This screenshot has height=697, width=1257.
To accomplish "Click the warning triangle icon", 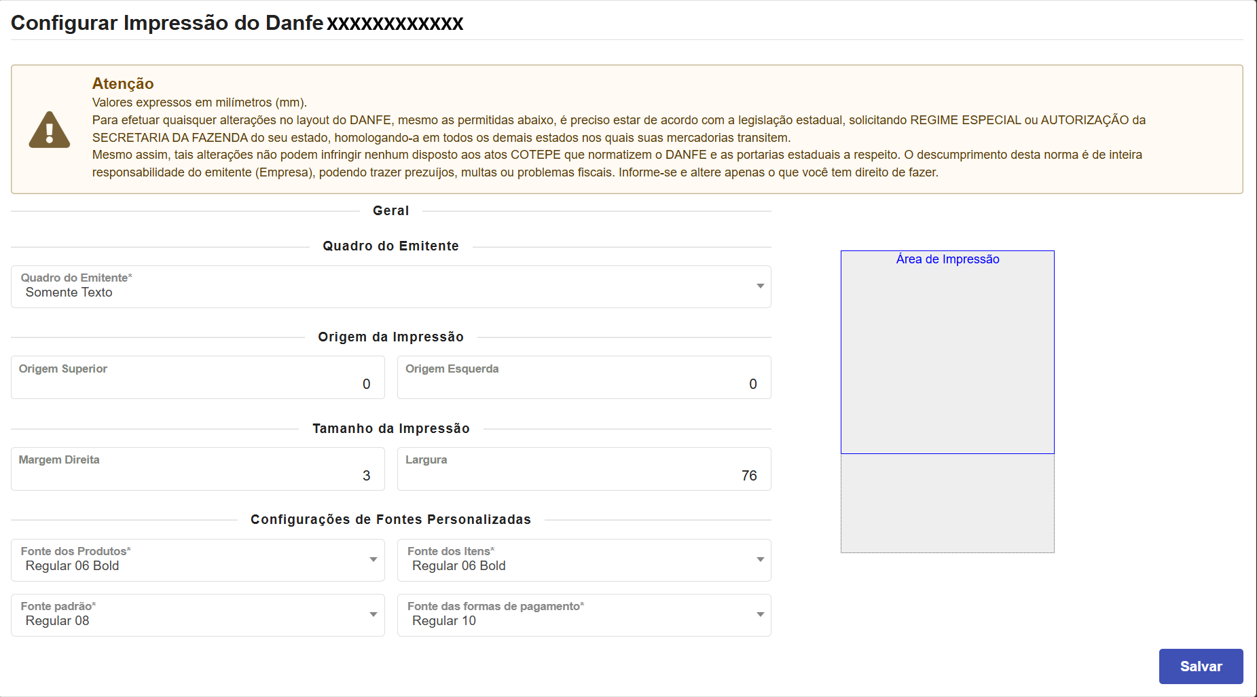I will [x=50, y=130].
